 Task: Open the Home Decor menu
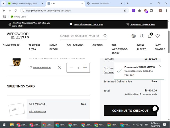(x=54, y=47)
